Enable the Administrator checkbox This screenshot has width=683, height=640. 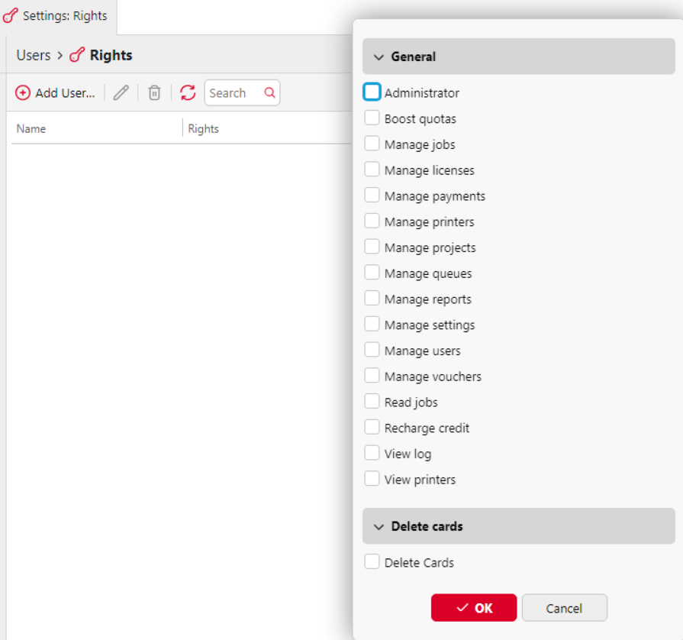pyautogui.click(x=372, y=92)
